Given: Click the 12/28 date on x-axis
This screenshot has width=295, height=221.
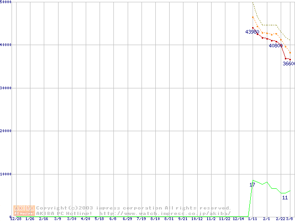Looking at the screenshot, I should pyautogui.click(x=15, y=219).
